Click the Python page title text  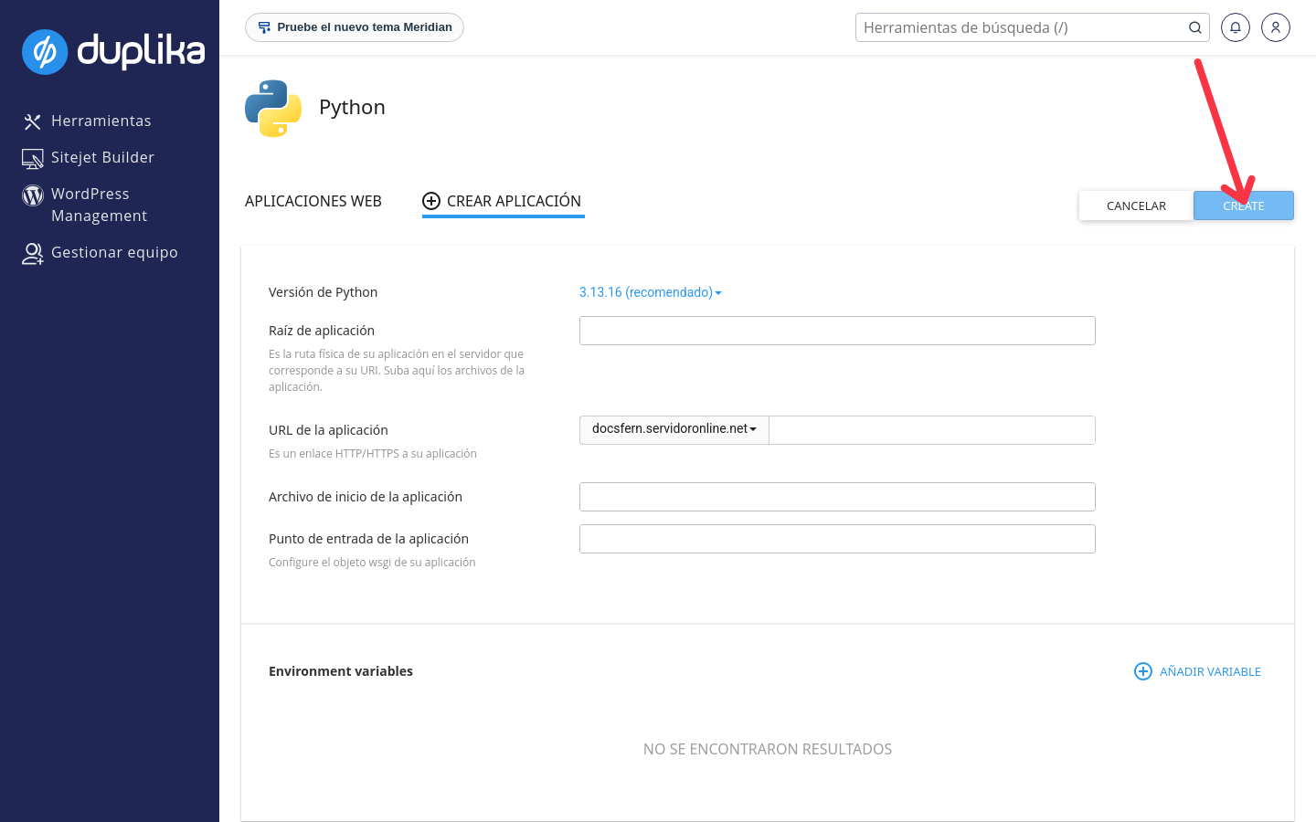pos(352,107)
